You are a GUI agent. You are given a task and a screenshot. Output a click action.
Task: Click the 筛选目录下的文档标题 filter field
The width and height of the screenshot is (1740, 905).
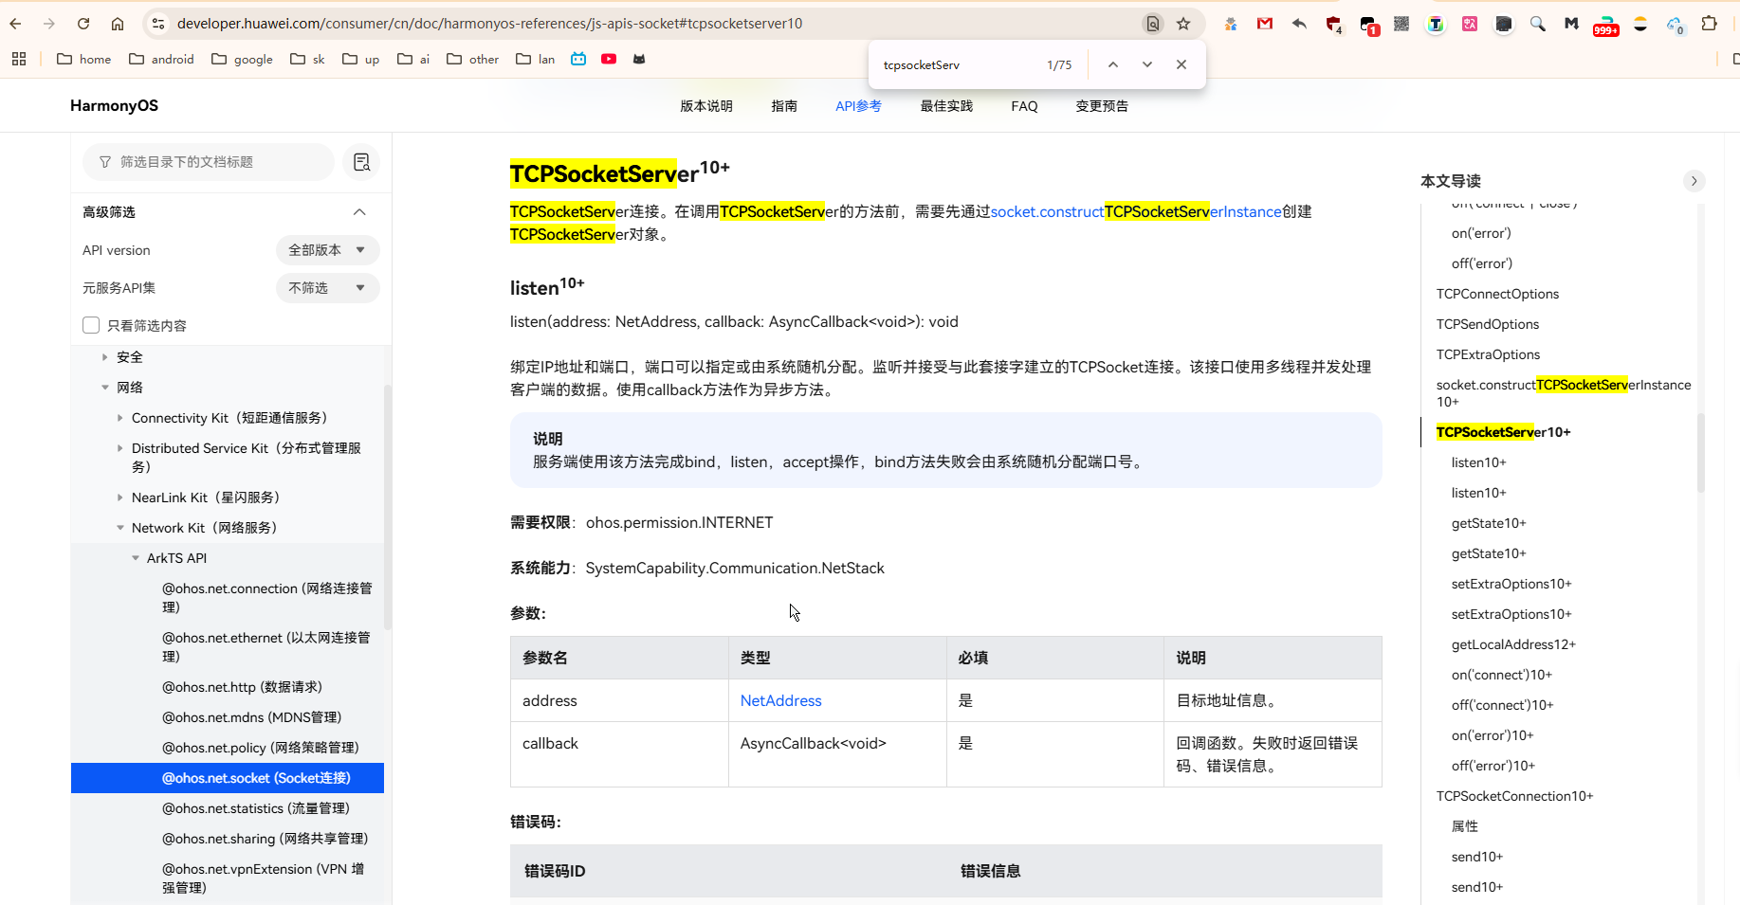pos(209,162)
